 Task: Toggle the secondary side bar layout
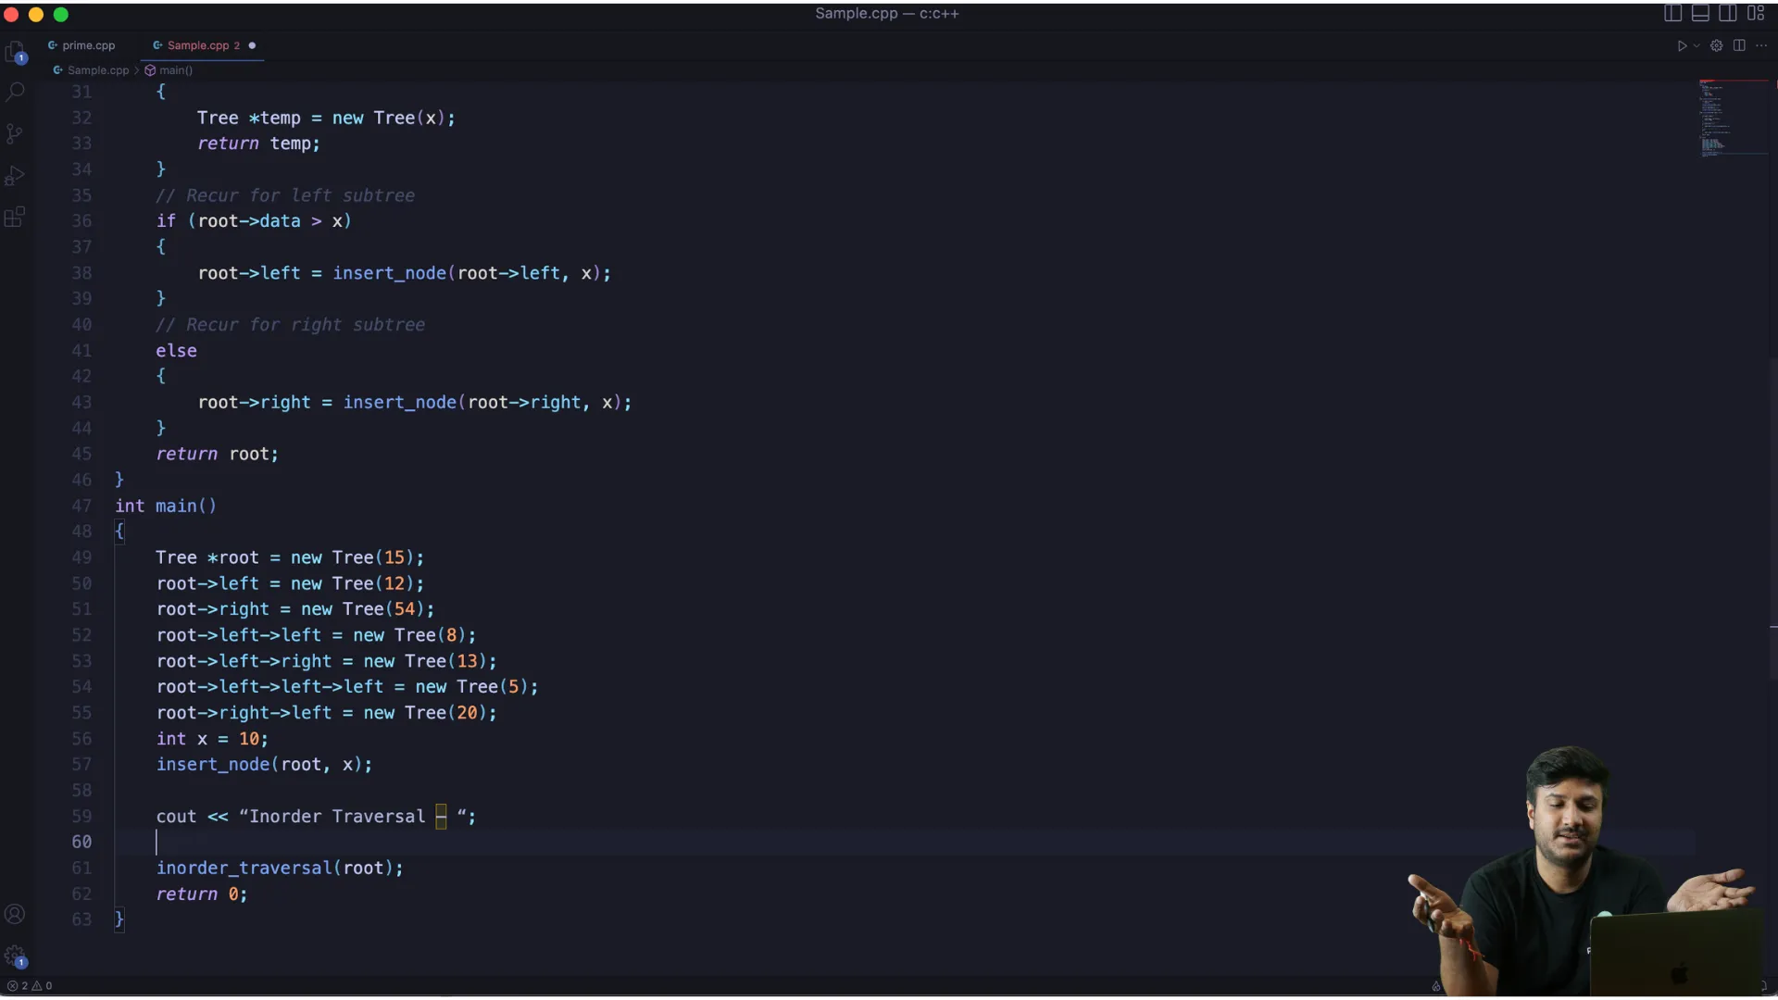click(x=1728, y=13)
